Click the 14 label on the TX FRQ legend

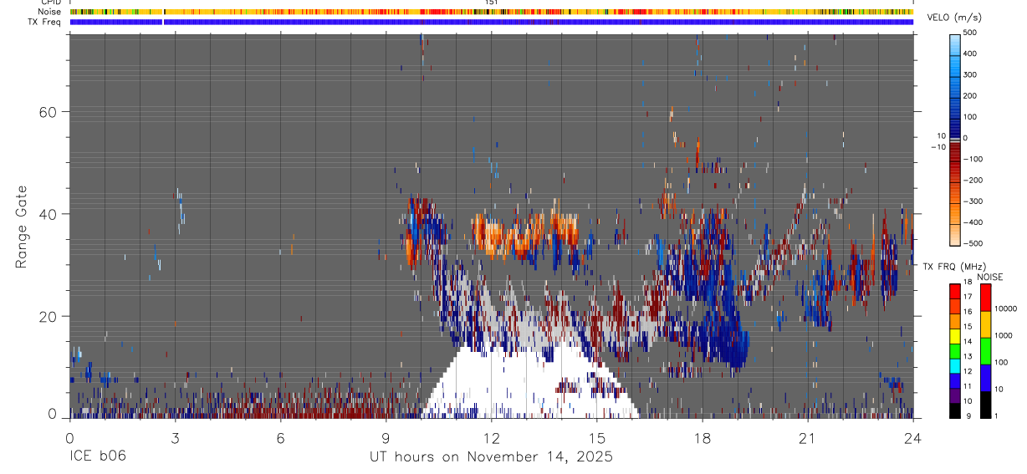coord(967,342)
